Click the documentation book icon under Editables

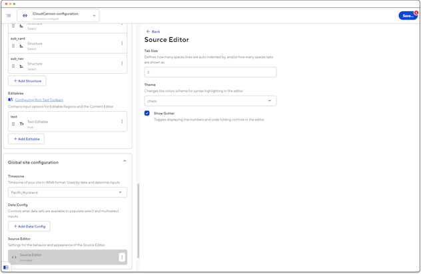tap(11, 100)
